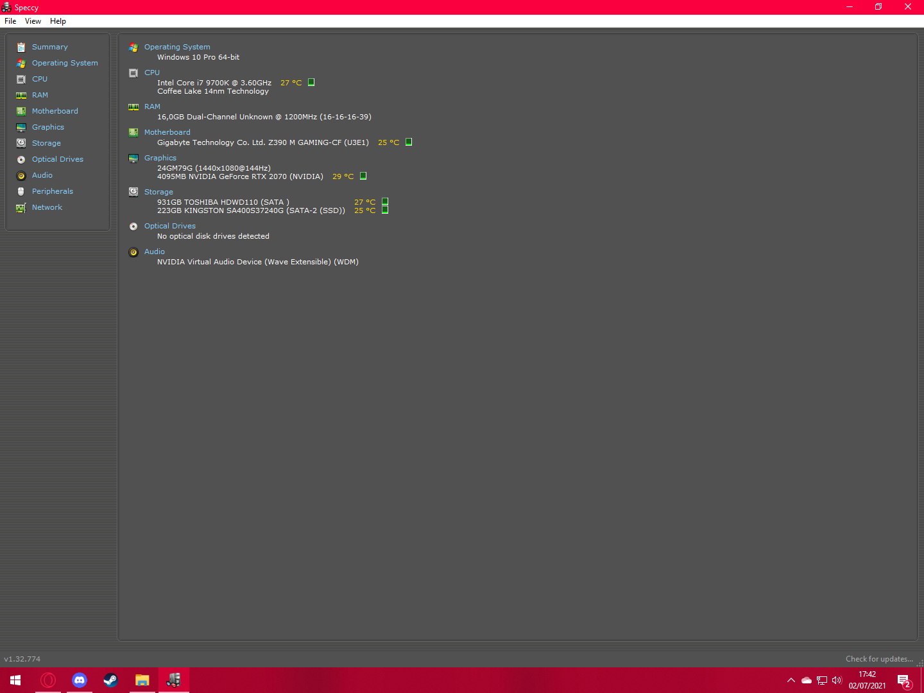The image size is (924, 693).
Task: Click the Audio speaker icon in sidebar
Action: 21,175
